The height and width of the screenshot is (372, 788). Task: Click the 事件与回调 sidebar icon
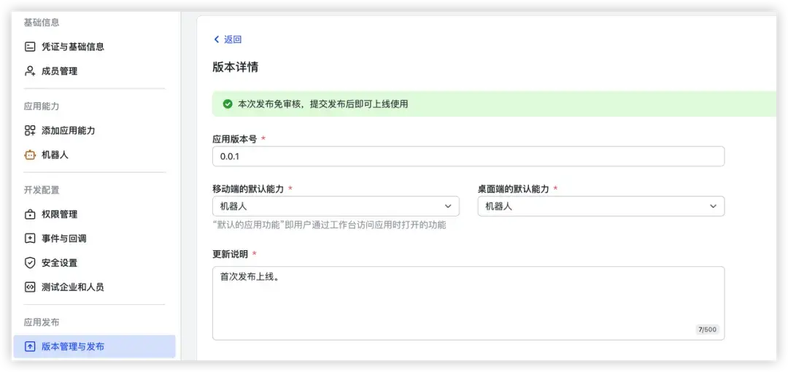click(x=30, y=239)
